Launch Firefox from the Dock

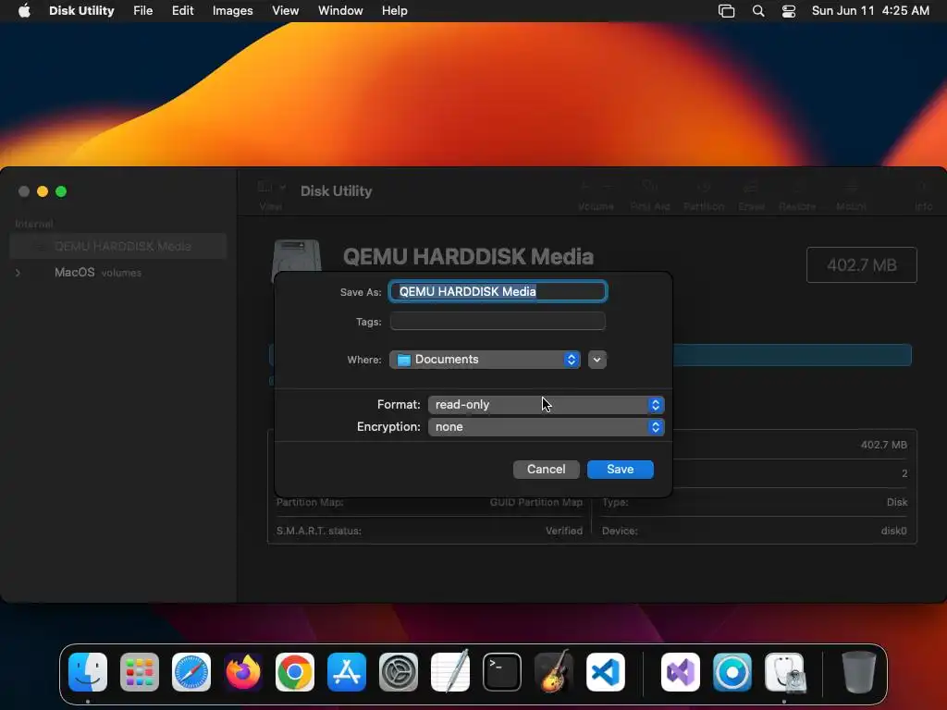(243, 672)
